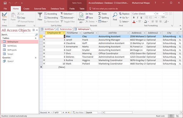Click the No Filter indicator
The height and width of the screenshot is (118, 183).
coord(78,112)
